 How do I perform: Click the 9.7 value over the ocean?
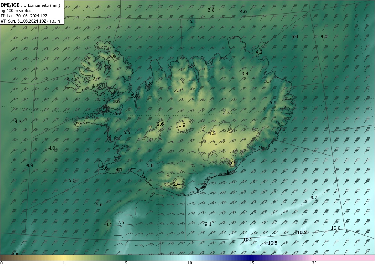pyautogui.click(x=313, y=198)
